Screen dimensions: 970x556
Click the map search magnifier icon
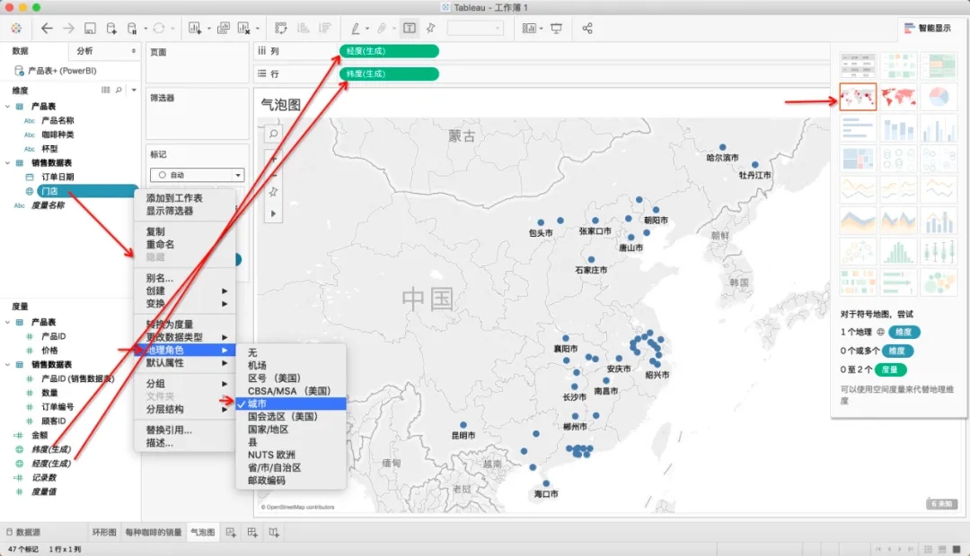coord(274,134)
